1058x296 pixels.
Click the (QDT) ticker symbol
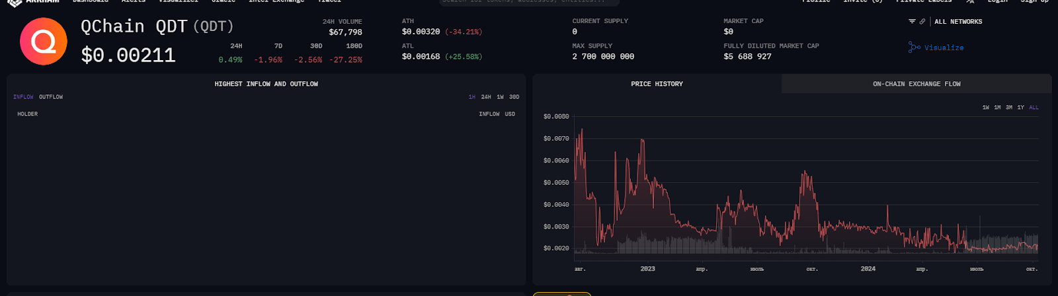pyautogui.click(x=214, y=26)
